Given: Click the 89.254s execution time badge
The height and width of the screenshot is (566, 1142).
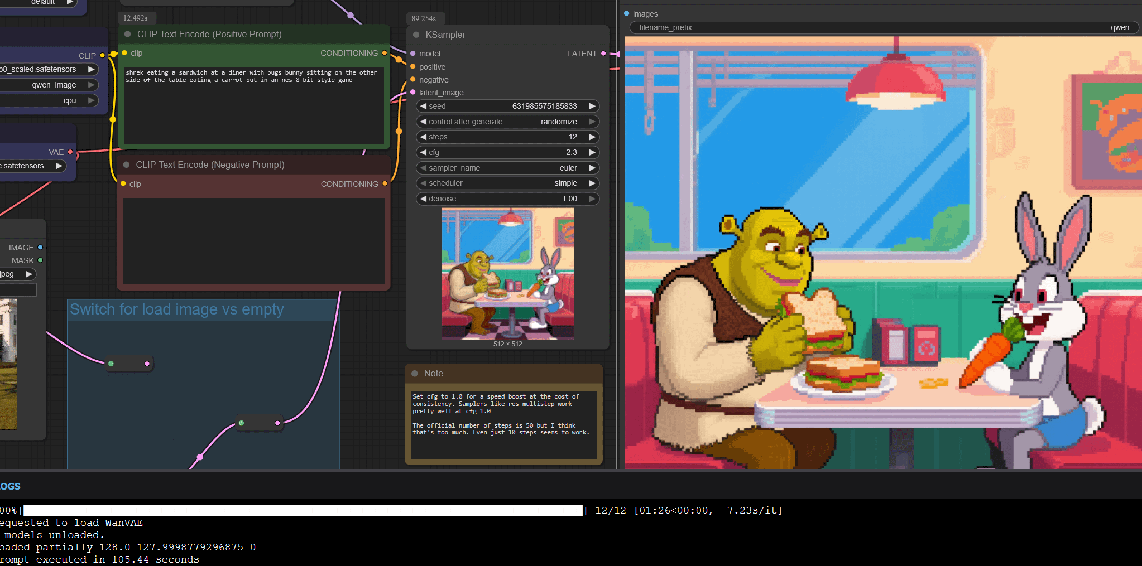Looking at the screenshot, I should point(424,18).
